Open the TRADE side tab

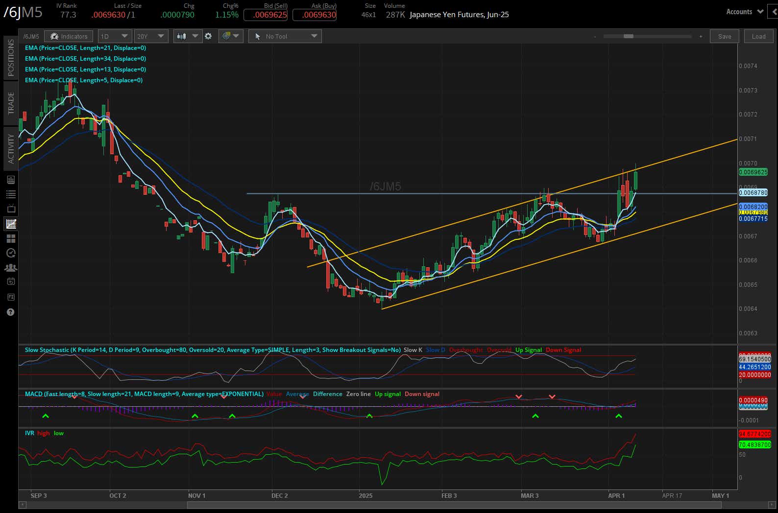point(11,103)
